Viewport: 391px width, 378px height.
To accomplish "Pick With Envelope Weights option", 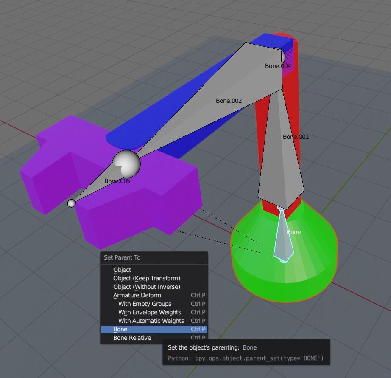I will (154, 312).
